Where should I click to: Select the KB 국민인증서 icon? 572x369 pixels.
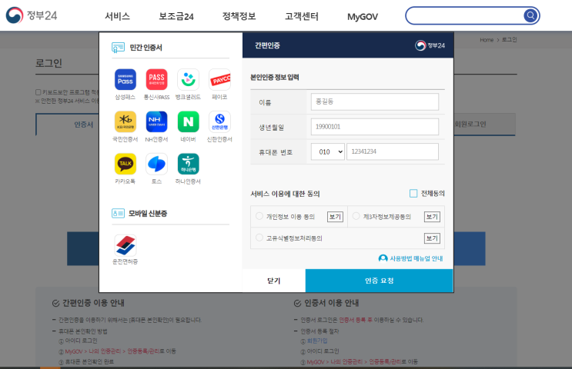[x=125, y=121]
